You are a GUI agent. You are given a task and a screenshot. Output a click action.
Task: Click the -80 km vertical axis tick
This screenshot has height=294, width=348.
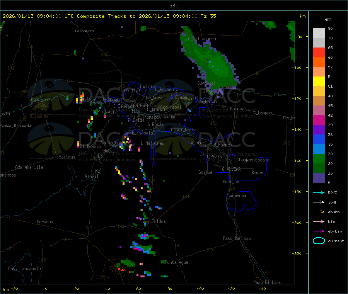299,37
